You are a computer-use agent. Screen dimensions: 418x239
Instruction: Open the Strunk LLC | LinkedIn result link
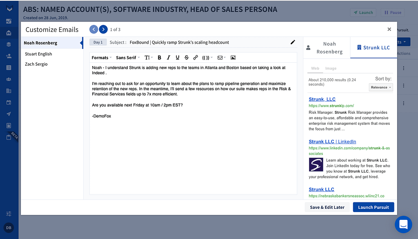(332, 142)
